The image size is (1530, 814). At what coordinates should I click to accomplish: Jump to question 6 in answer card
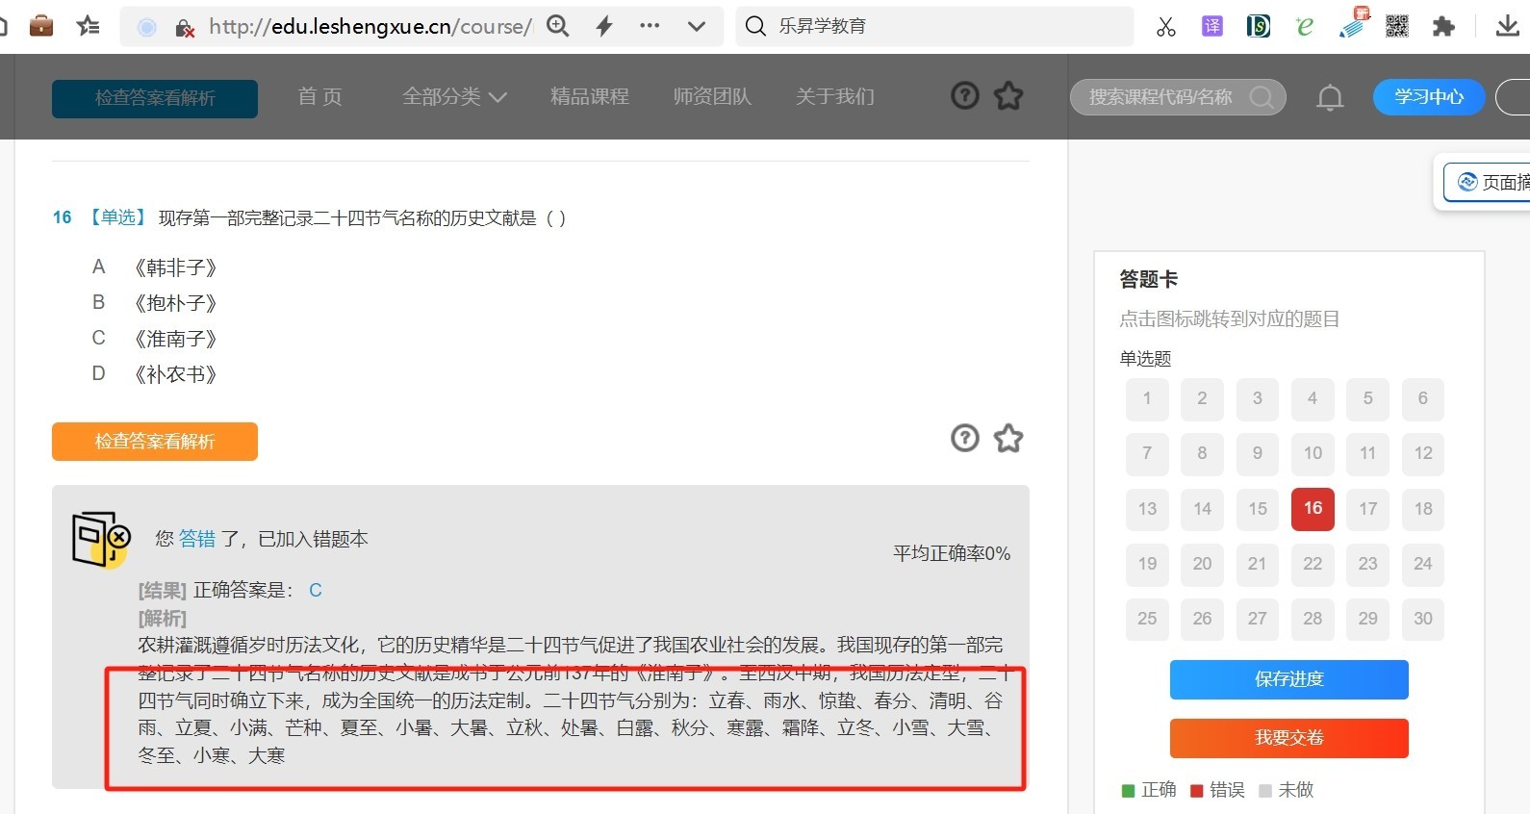(x=1422, y=398)
